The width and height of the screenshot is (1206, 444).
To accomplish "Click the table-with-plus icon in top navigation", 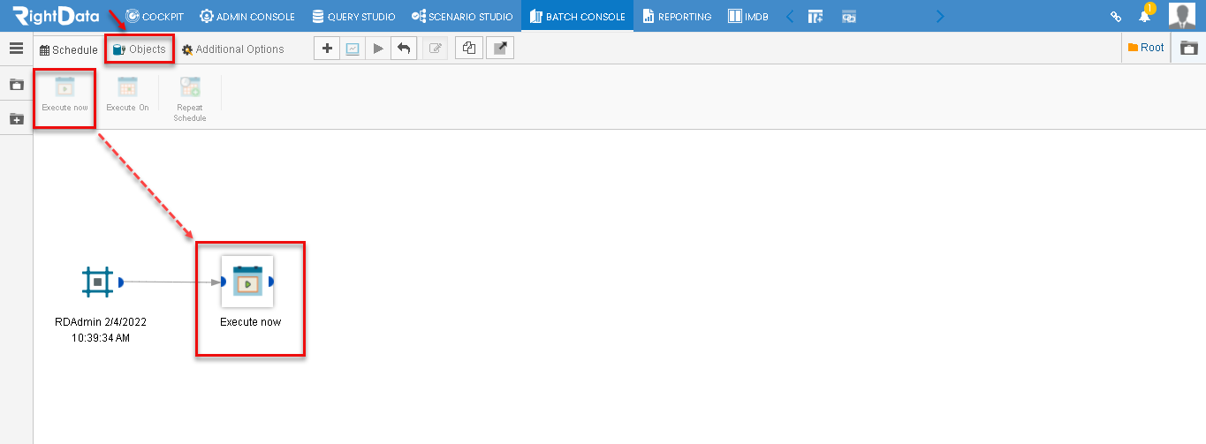I will click(x=815, y=16).
